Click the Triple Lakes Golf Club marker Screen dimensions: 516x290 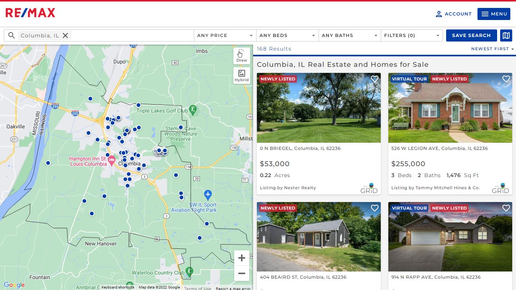[193, 110]
